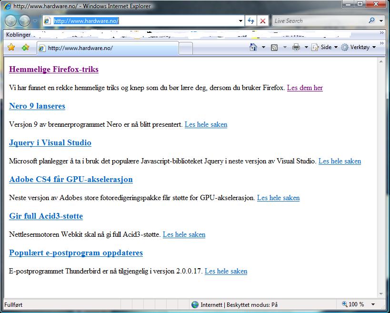Follow the Les dem her link
390x313 pixels.
point(305,88)
